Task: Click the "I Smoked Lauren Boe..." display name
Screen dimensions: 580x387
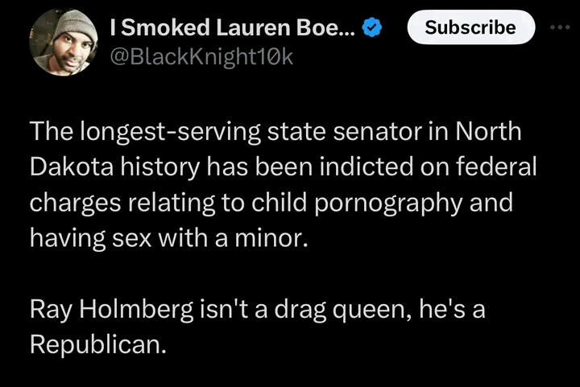Action: coord(232,28)
